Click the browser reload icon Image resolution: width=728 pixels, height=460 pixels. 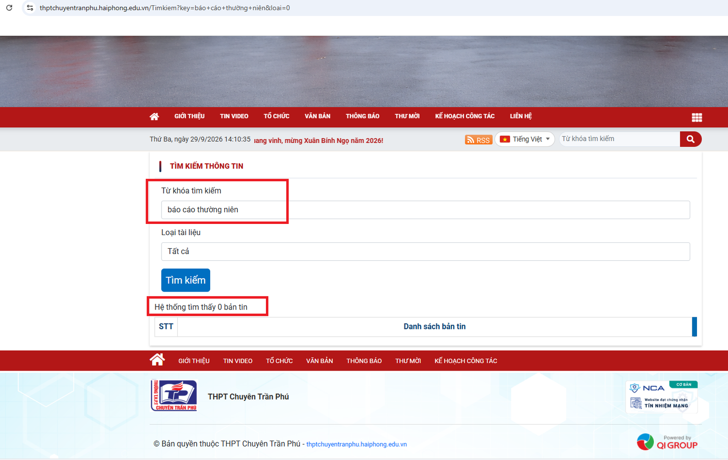click(x=9, y=8)
